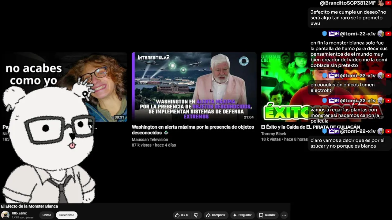The image size is (392, 220).
Task: Click shield badge above 'claro vamos a decir' message
Action: pos(325,131)
